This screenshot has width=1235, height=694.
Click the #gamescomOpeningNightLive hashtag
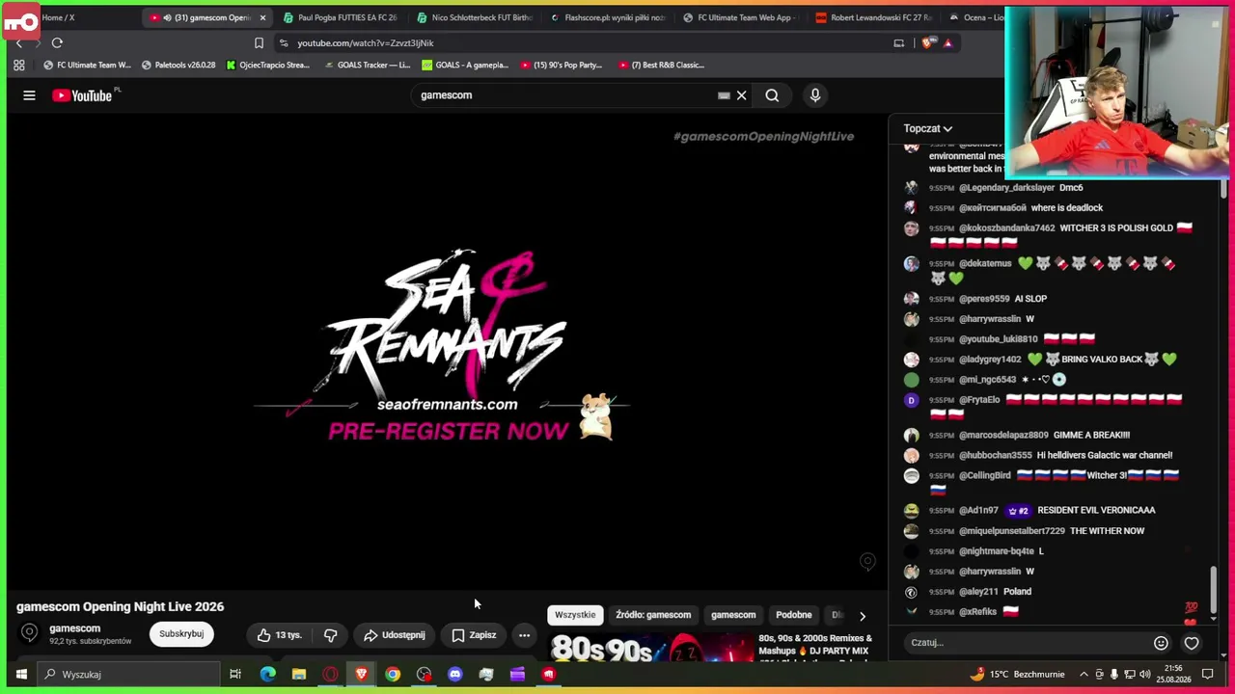[x=763, y=137]
